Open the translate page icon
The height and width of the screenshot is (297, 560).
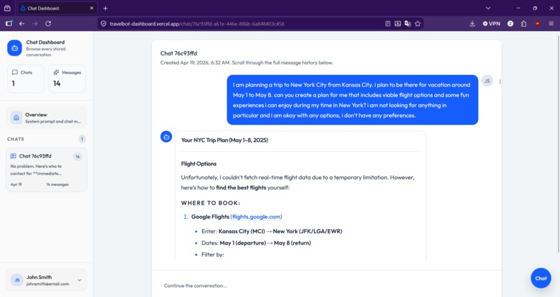click(408, 24)
